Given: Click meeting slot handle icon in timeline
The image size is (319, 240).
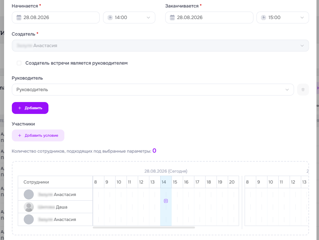Looking at the screenshot, I should [x=166, y=201].
